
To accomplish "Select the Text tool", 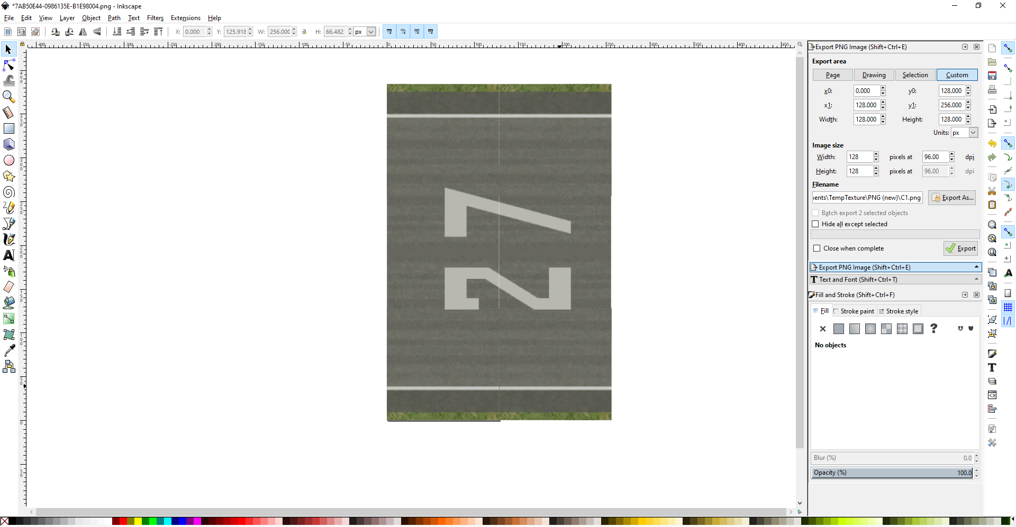I will (x=9, y=255).
